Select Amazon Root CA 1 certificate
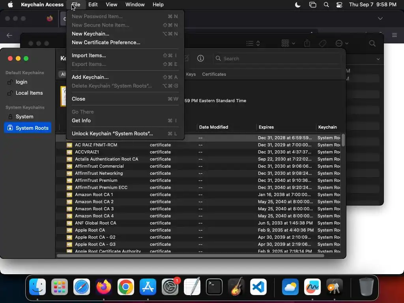 199,195
